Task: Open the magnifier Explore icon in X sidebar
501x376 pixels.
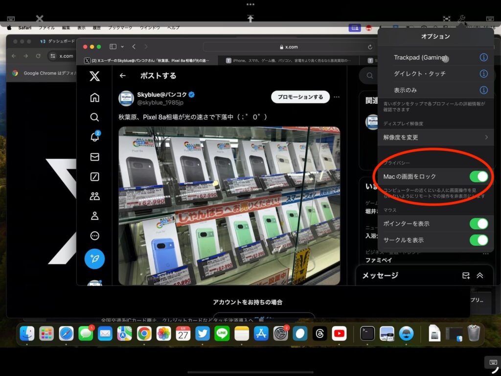Action: pyautogui.click(x=94, y=117)
